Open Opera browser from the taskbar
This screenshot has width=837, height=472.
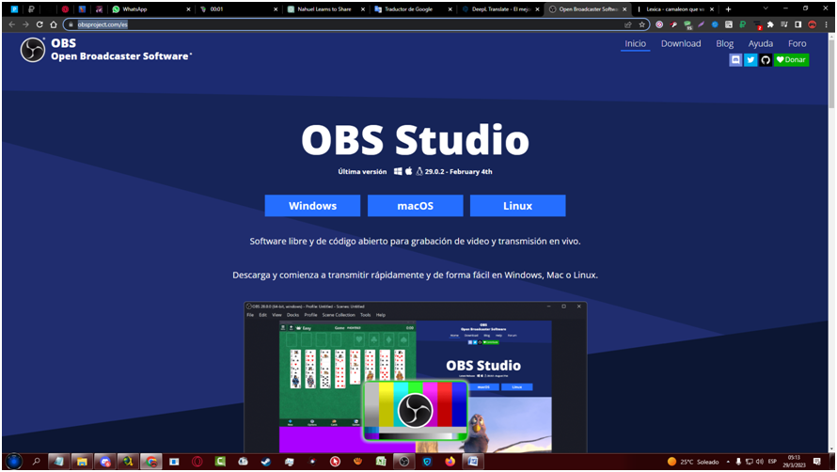(197, 462)
